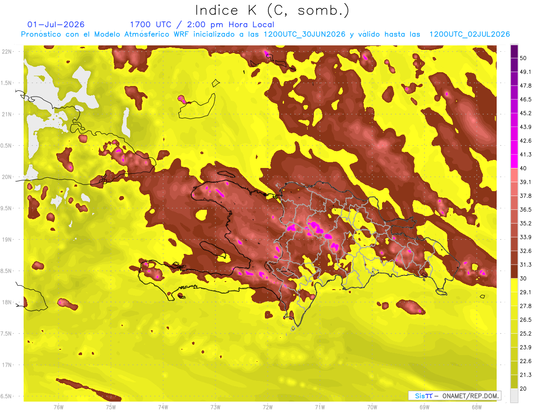Click the lowest color scale value "20"
Image resolution: width=535 pixels, height=413 pixels.
pyautogui.click(x=524, y=388)
